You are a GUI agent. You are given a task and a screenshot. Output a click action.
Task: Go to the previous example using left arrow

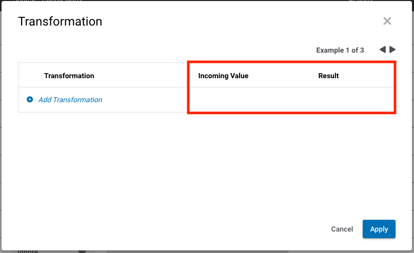(x=382, y=50)
